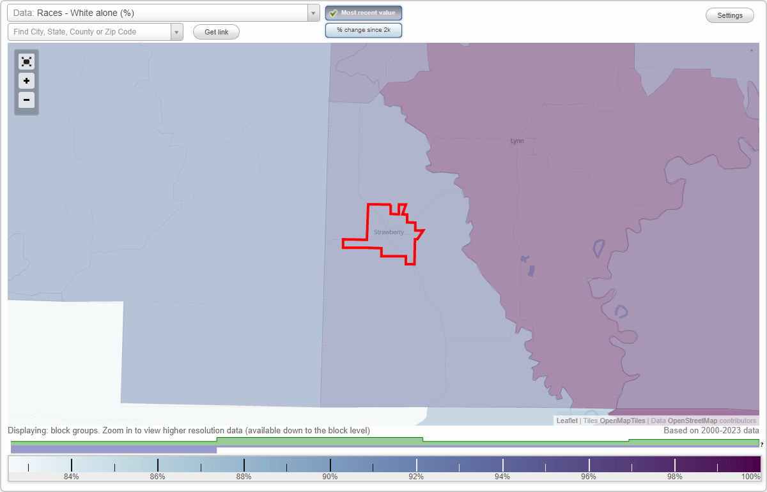Click the checkmark on Most recent value

tap(334, 12)
